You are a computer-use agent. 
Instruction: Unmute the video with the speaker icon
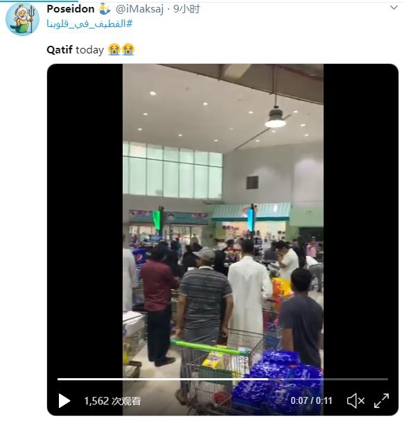tap(355, 400)
